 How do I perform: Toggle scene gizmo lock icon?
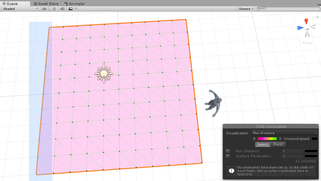317,17
